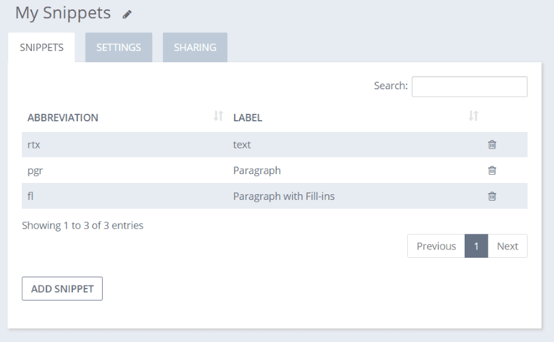Go to the Previous page of entries
Viewport: 554px width, 342px height.
coord(436,246)
